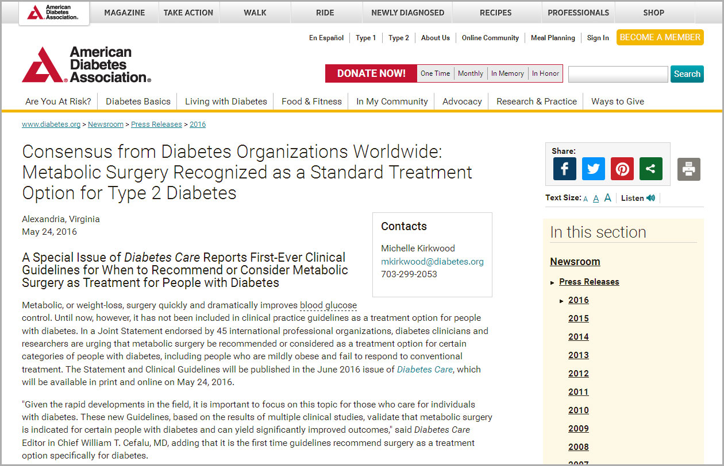Screen dimensions: 724x466
Task: Open 2012 press releases
Action: pyautogui.click(x=578, y=374)
